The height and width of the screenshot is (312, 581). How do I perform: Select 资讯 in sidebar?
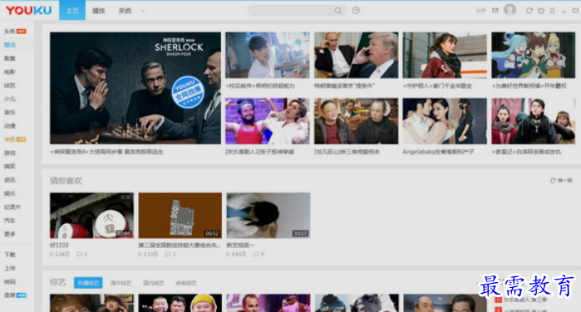point(10,180)
